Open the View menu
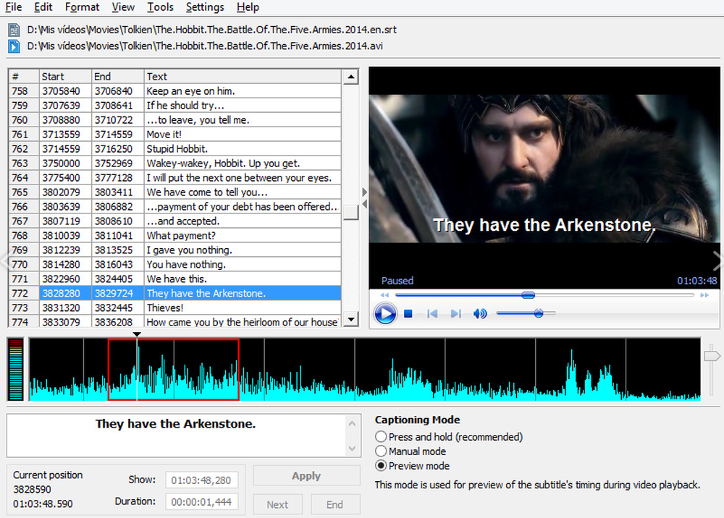This screenshot has height=518, width=724. pyautogui.click(x=123, y=7)
